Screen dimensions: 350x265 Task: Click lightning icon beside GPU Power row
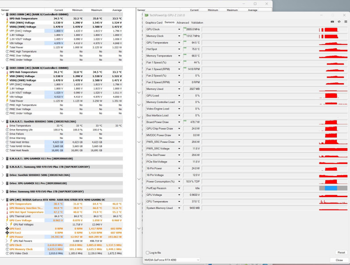[7, 237]
